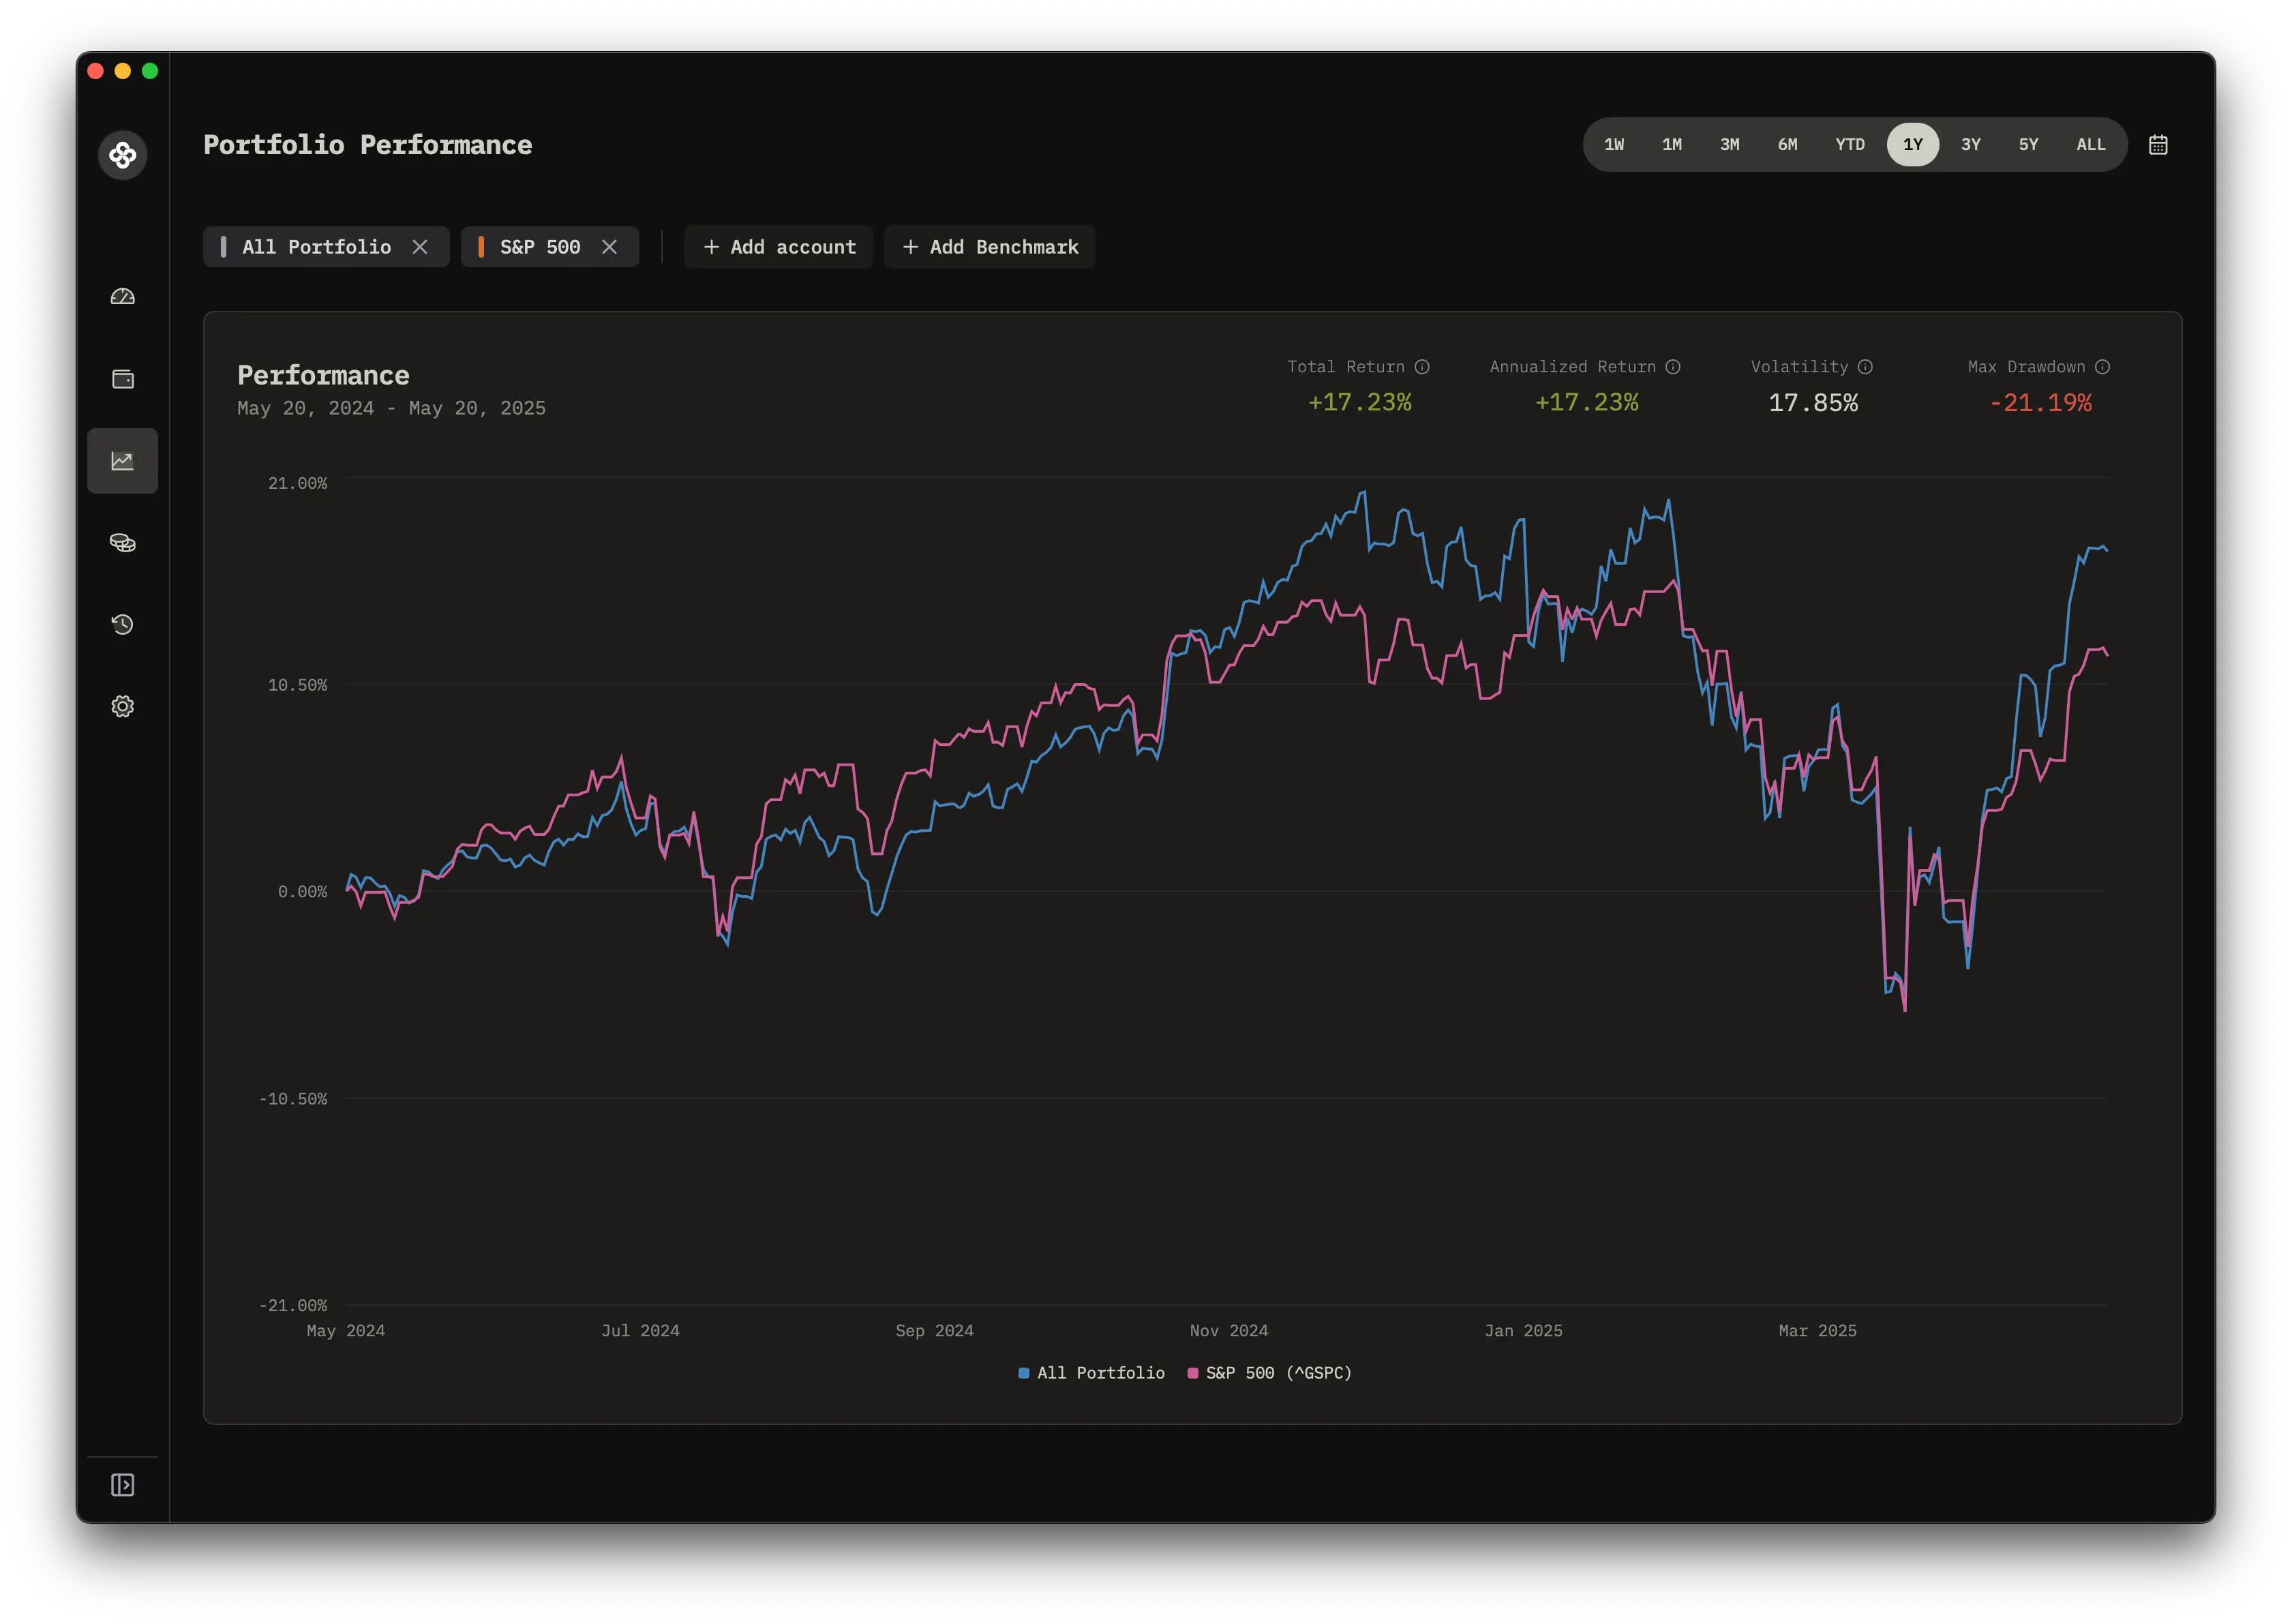Viewport: 2292px width, 1624px height.
Task: Click the Jan 2025 x-axis label
Action: (1523, 1331)
